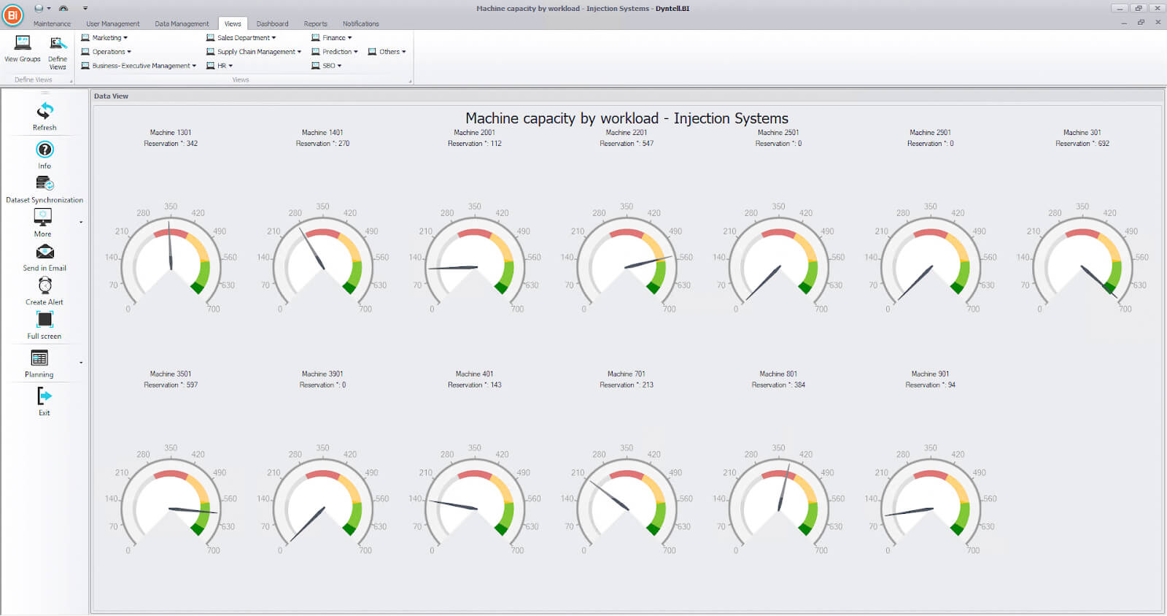Open the Create Alert tool
The image size is (1167, 616).
coord(44,286)
